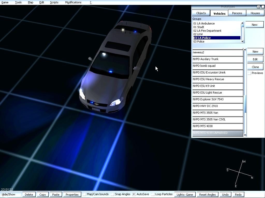Switch to the Vehicles tab

(219, 13)
